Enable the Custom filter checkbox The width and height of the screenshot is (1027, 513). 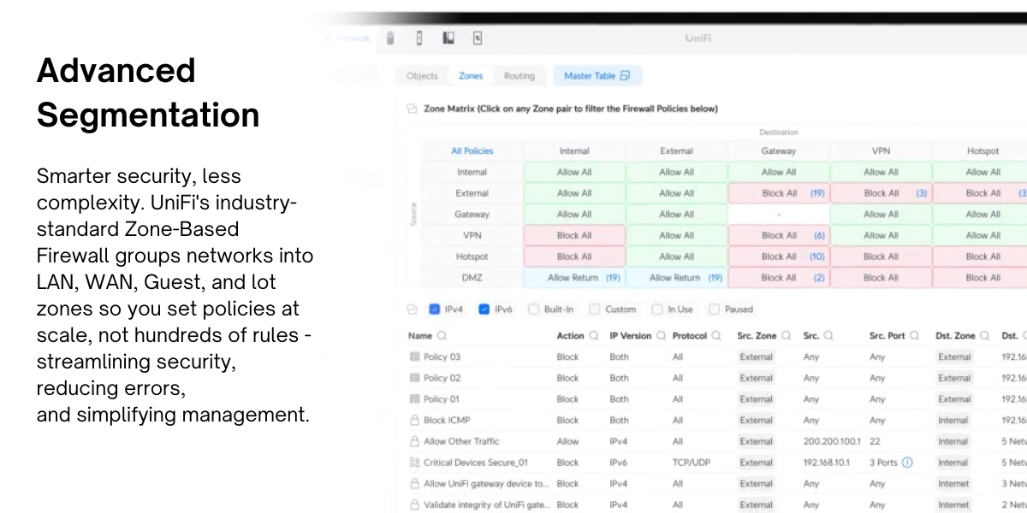(x=595, y=310)
